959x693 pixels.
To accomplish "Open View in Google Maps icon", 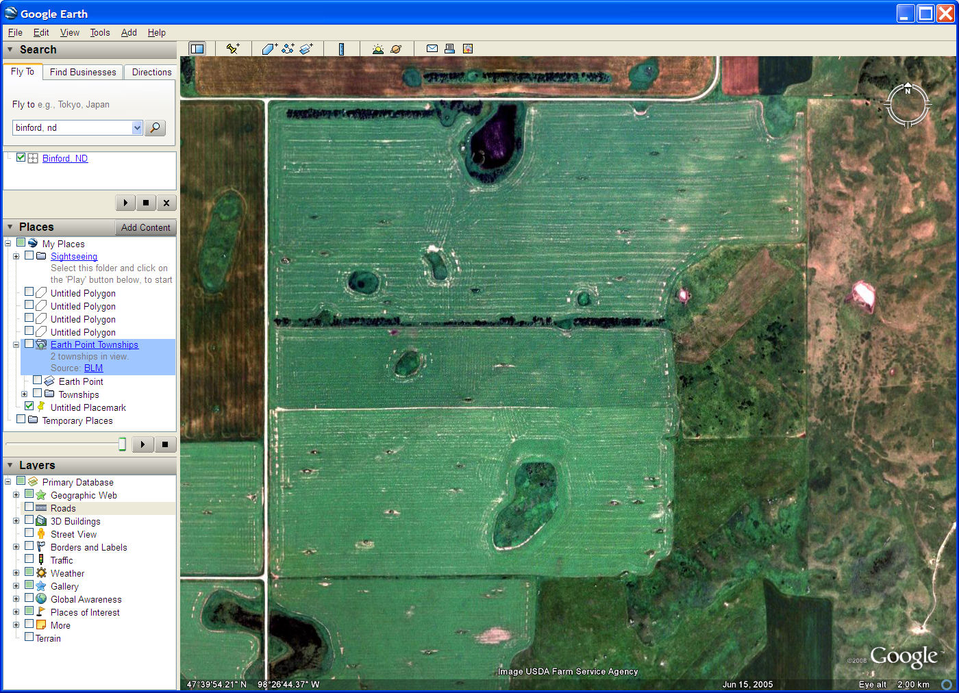I will point(468,49).
